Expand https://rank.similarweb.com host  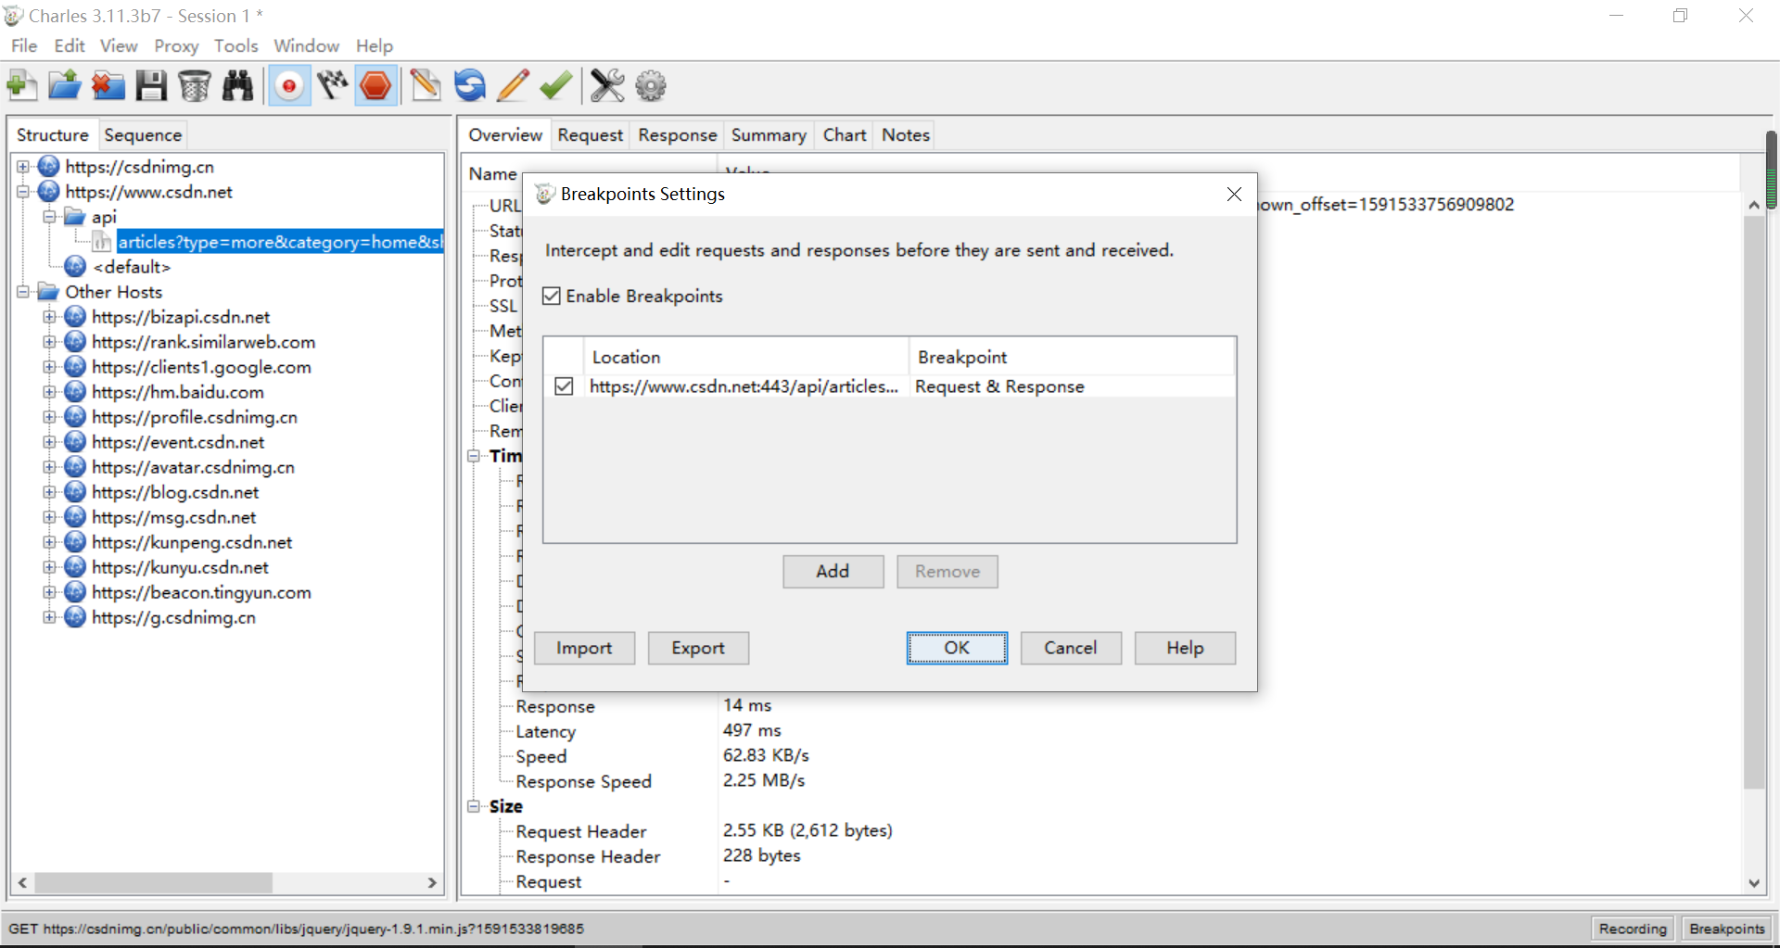click(x=49, y=342)
